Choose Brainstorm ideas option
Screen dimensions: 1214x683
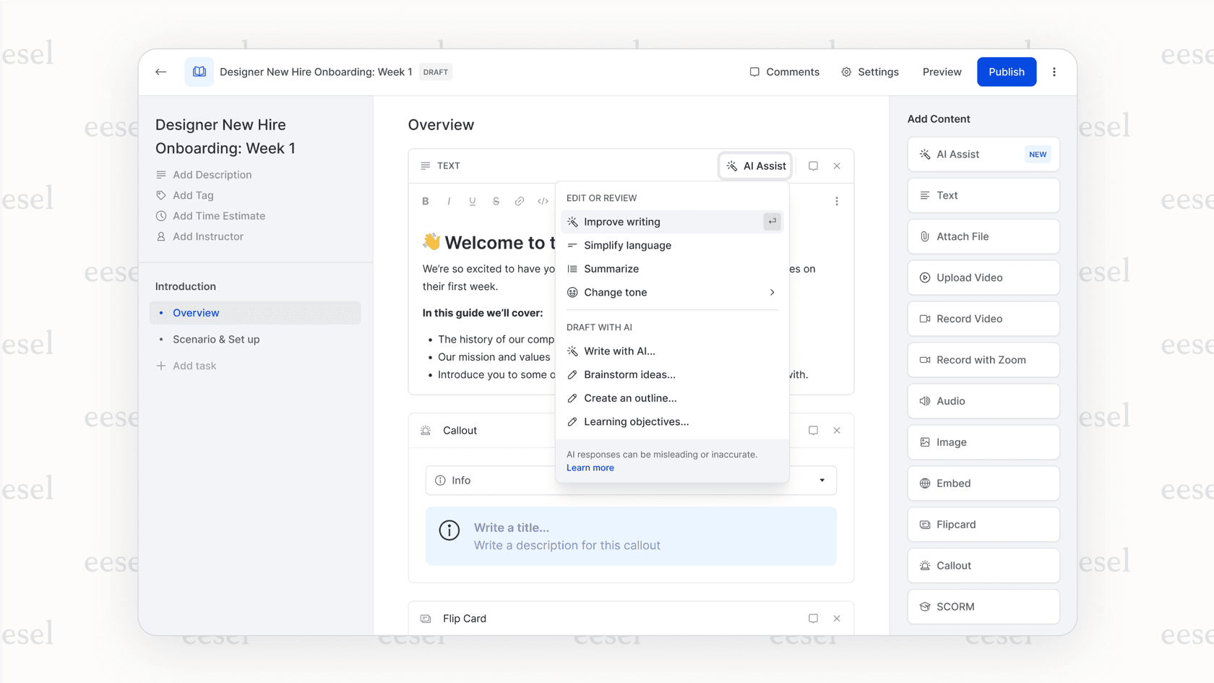click(x=629, y=375)
